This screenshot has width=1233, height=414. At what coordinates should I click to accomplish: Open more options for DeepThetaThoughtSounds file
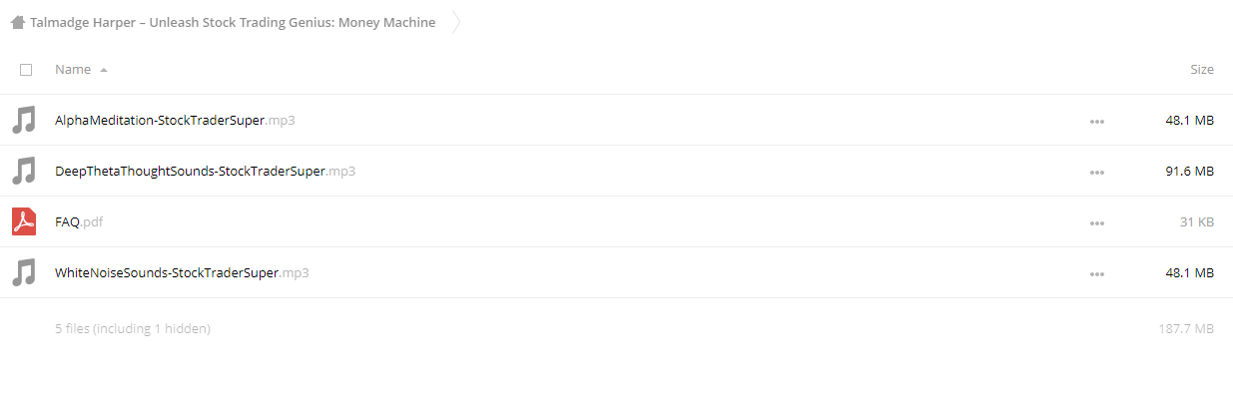pyautogui.click(x=1097, y=173)
